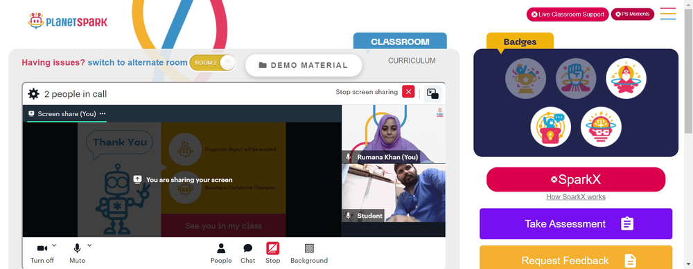Expand camera device options chevron
This screenshot has height=269, width=693.
(x=54, y=245)
